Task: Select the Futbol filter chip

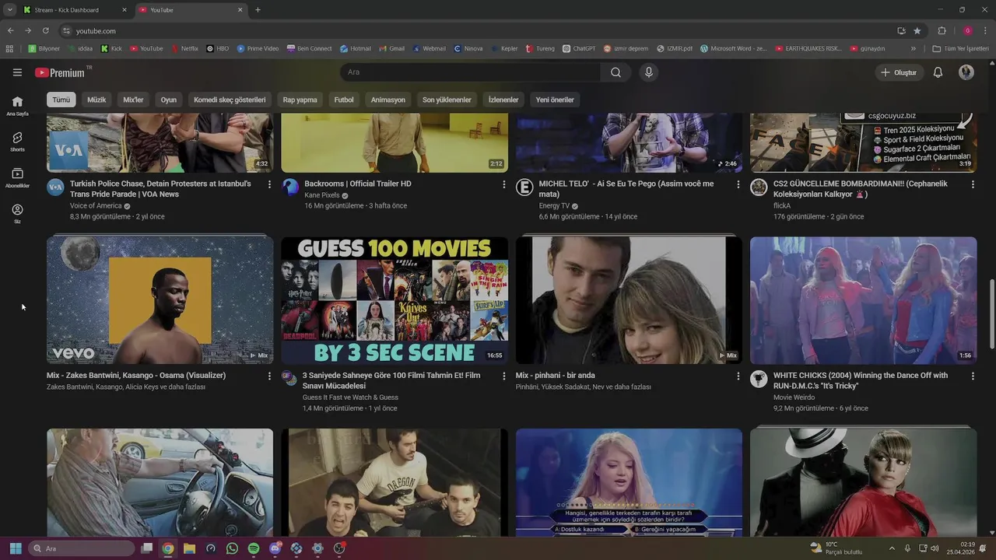Action: click(344, 100)
